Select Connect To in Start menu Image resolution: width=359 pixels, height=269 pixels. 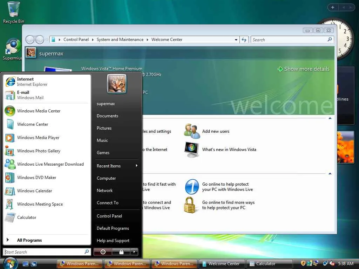click(117, 203)
